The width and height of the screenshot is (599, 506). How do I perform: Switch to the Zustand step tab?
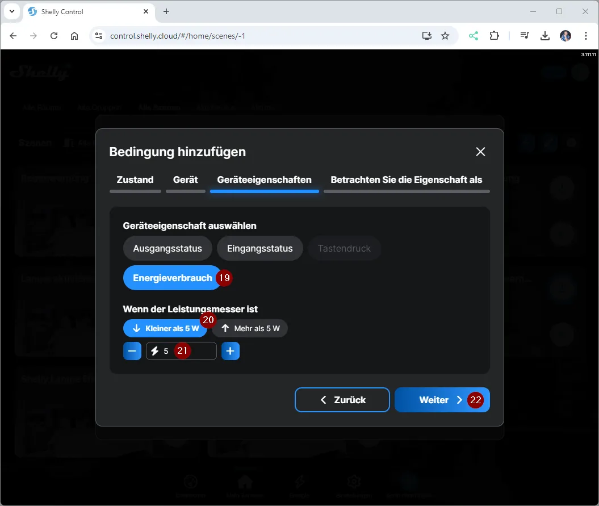pyautogui.click(x=135, y=180)
